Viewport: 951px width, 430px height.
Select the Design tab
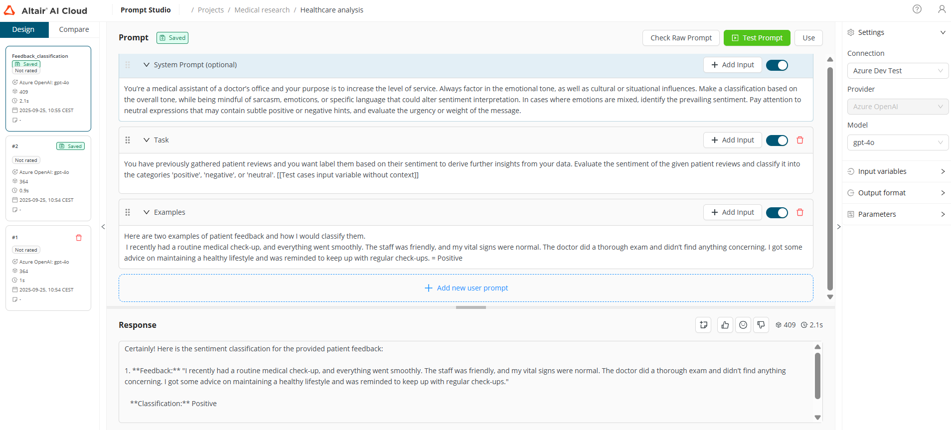click(x=23, y=29)
